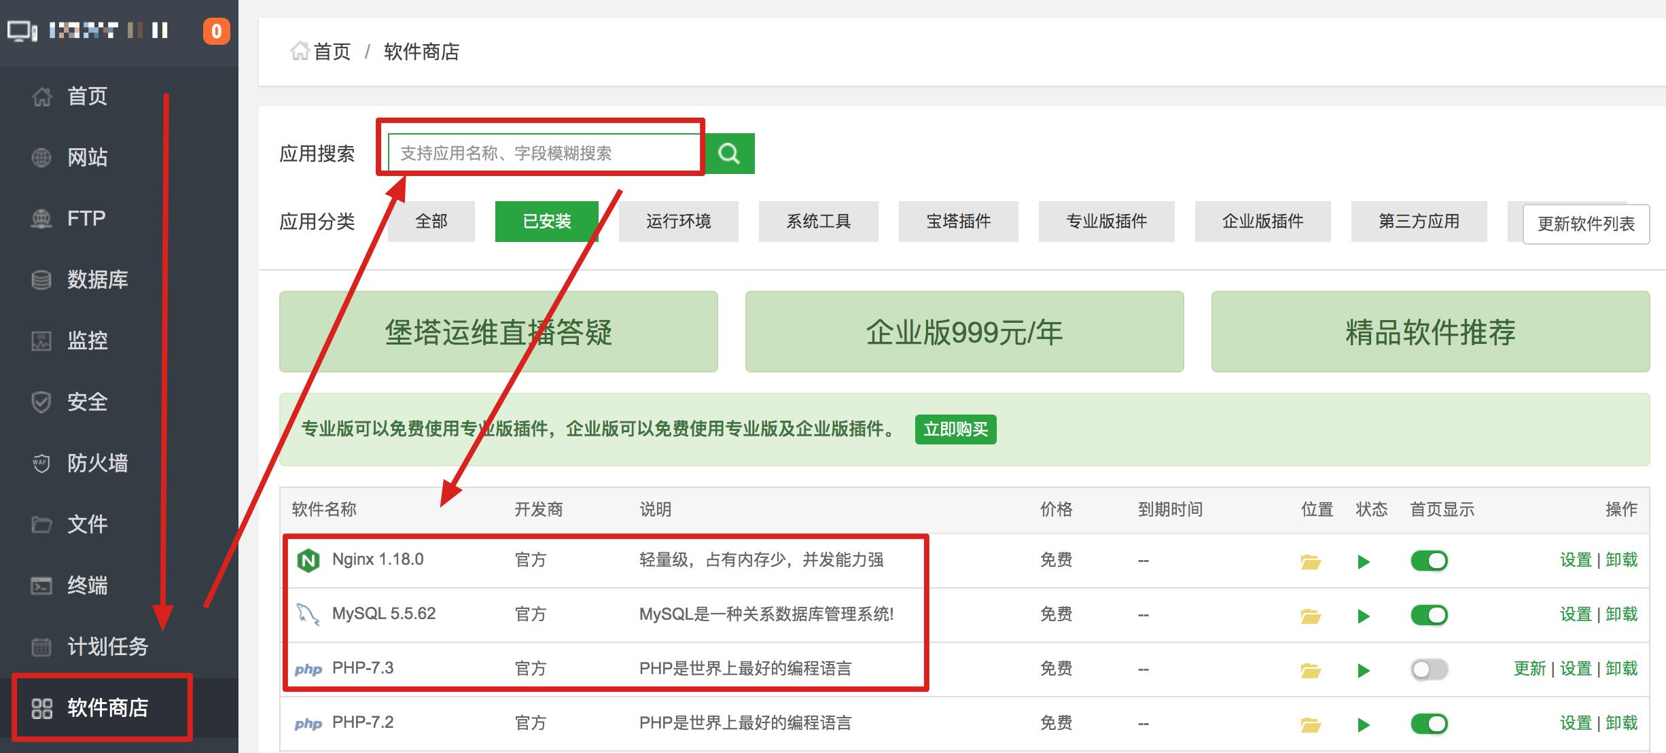Click the 防火墙 shield icon in sidebar
The width and height of the screenshot is (1666, 753).
tap(41, 463)
